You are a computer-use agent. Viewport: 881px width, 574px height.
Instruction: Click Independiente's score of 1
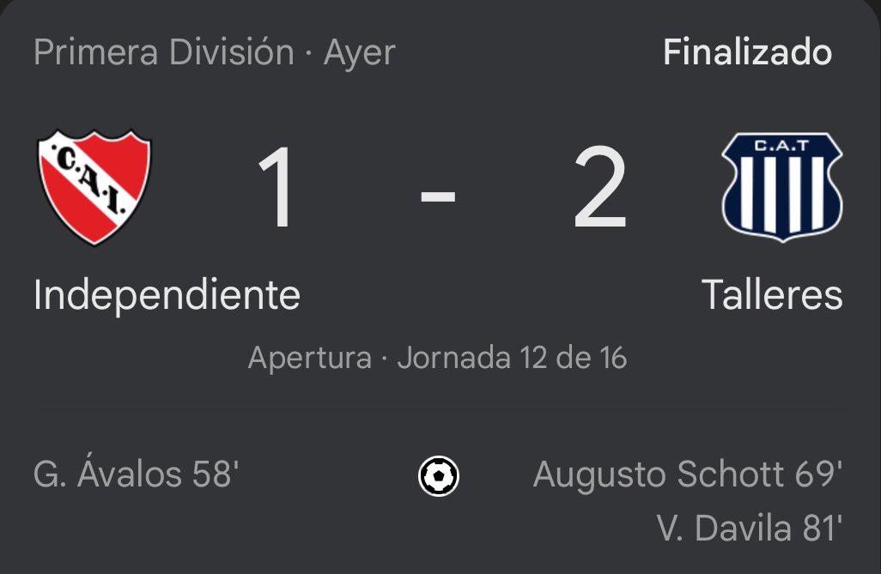point(276,187)
